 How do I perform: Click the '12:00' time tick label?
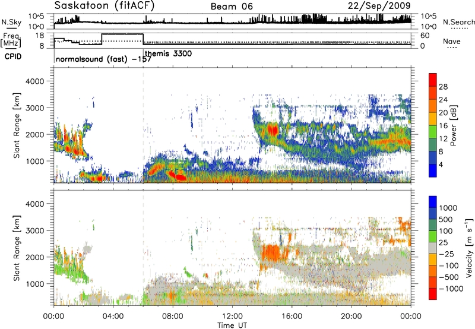coord(232,317)
